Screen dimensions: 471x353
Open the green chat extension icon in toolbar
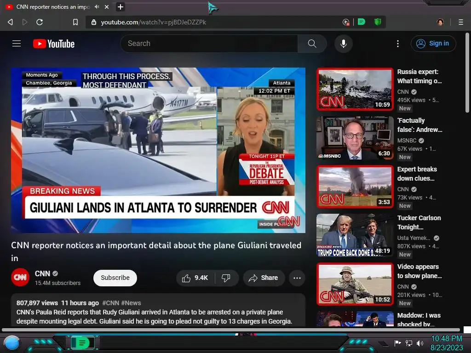click(362, 22)
